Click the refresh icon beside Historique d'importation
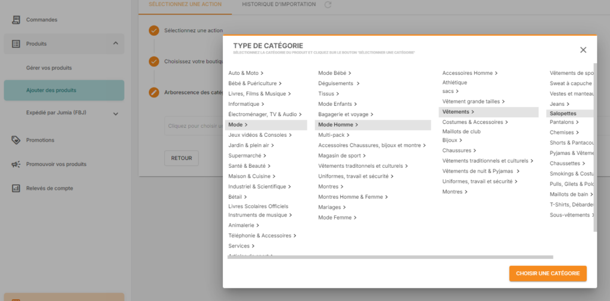610x301 pixels. (x=328, y=5)
